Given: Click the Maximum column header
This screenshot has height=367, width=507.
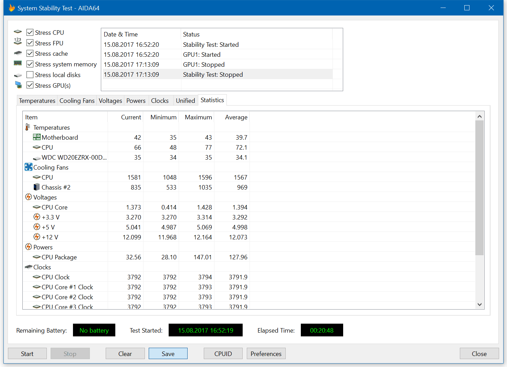Looking at the screenshot, I should click(x=197, y=117).
